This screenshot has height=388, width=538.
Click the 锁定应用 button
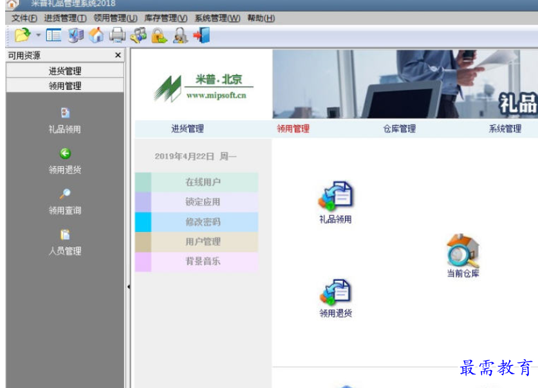[x=197, y=202]
